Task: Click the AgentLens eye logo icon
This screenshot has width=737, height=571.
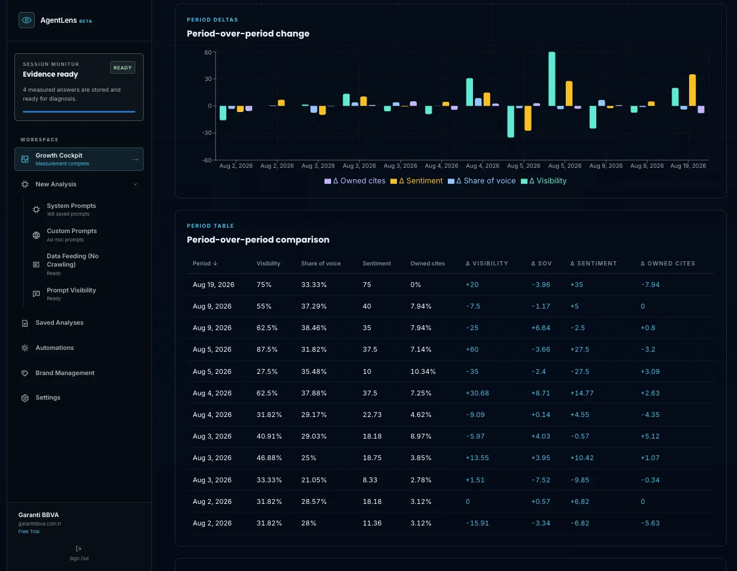Action: pos(27,20)
